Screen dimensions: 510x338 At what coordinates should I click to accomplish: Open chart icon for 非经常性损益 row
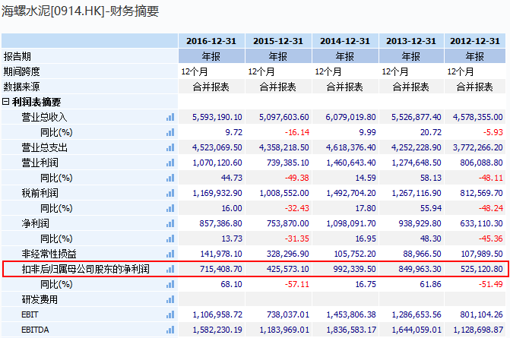coord(170,254)
